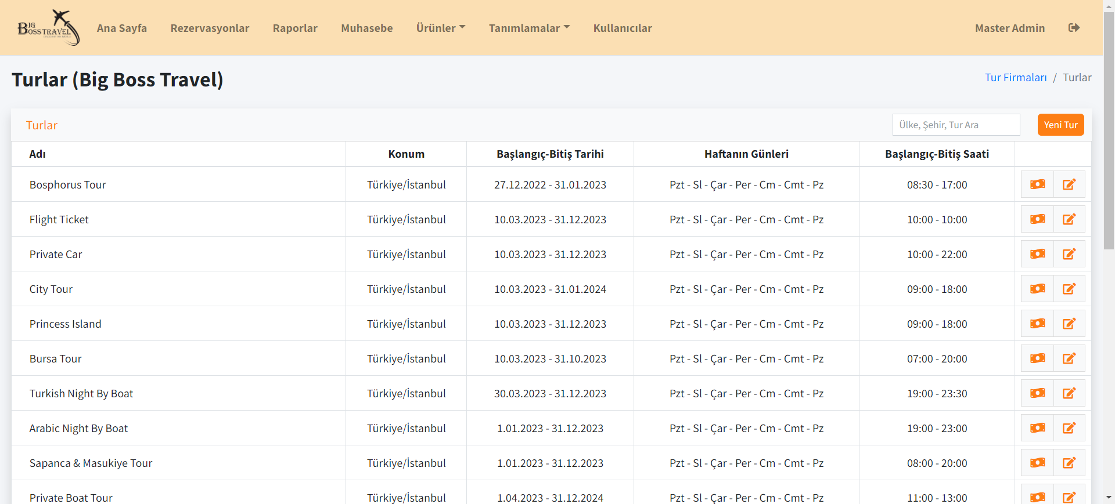Click the scrollbar down arrow
This screenshot has width=1115, height=504.
coord(1109,498)
